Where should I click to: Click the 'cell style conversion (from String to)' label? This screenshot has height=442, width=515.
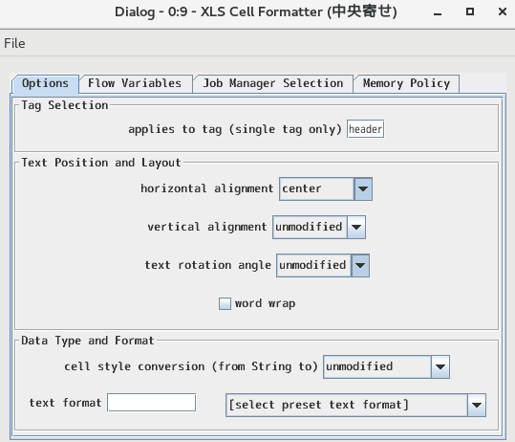pos(191,366)
